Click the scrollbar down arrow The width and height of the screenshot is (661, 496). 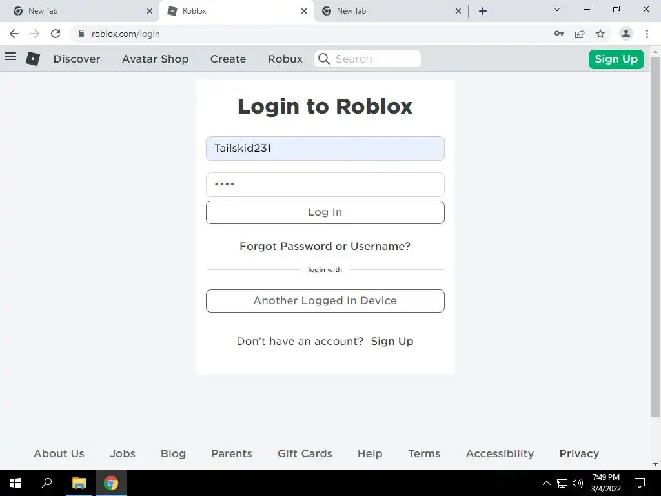pyautogui.click(x=656, y=465)
